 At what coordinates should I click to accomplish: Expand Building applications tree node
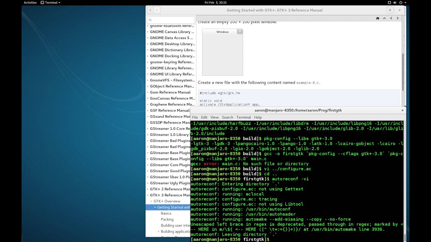[x=159, y=232]
